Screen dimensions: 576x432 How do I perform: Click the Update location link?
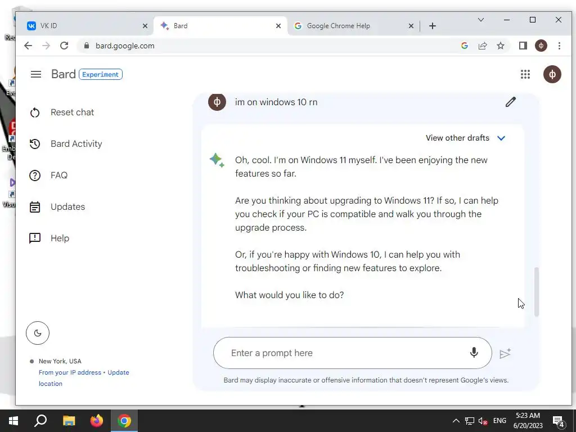click(x=118, y=372)
